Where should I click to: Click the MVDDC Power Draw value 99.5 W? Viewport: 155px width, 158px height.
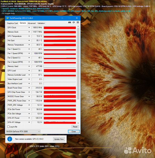tap(39, 97)
